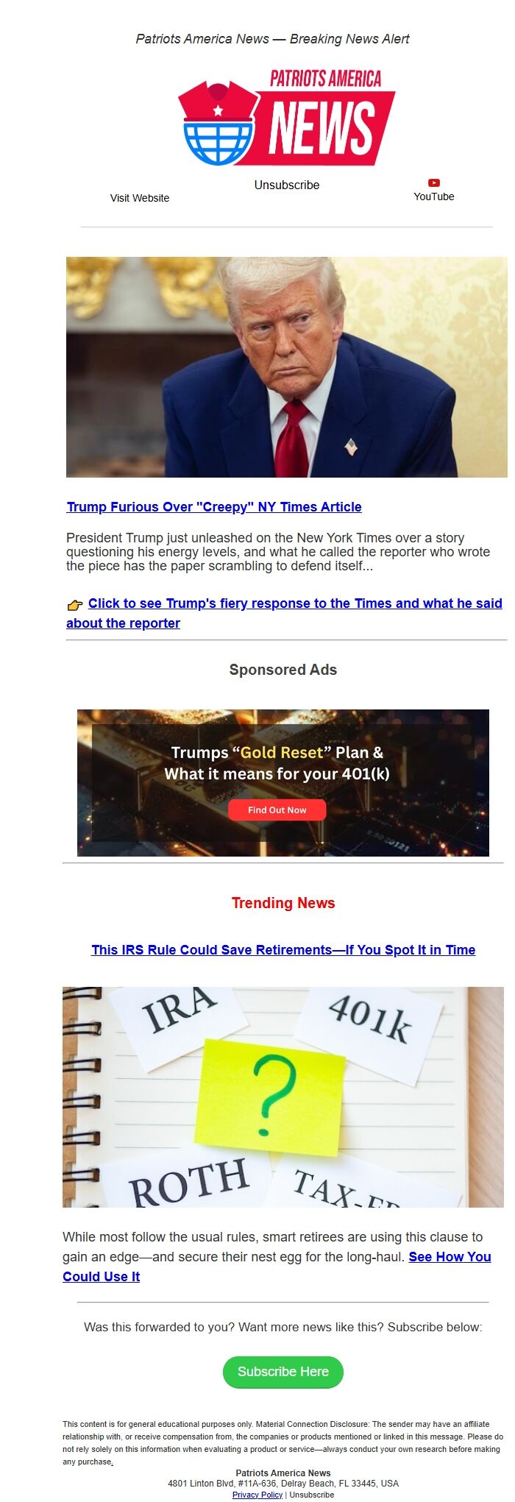Open the Trump photo thumbnail
The height and width of the screenshot is (1502, 515).
pos(287,367)
